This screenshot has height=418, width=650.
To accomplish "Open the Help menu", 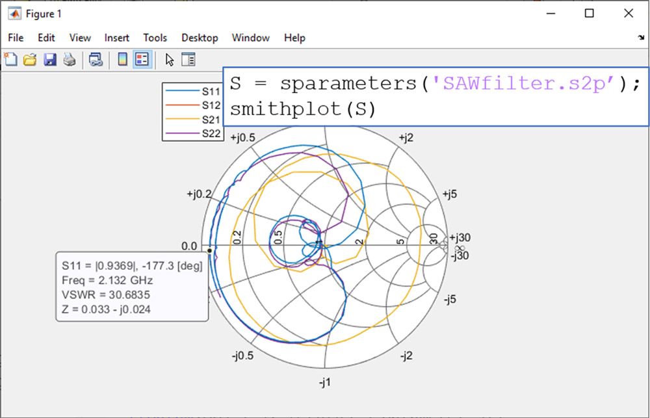I will [x=294, y=38].
